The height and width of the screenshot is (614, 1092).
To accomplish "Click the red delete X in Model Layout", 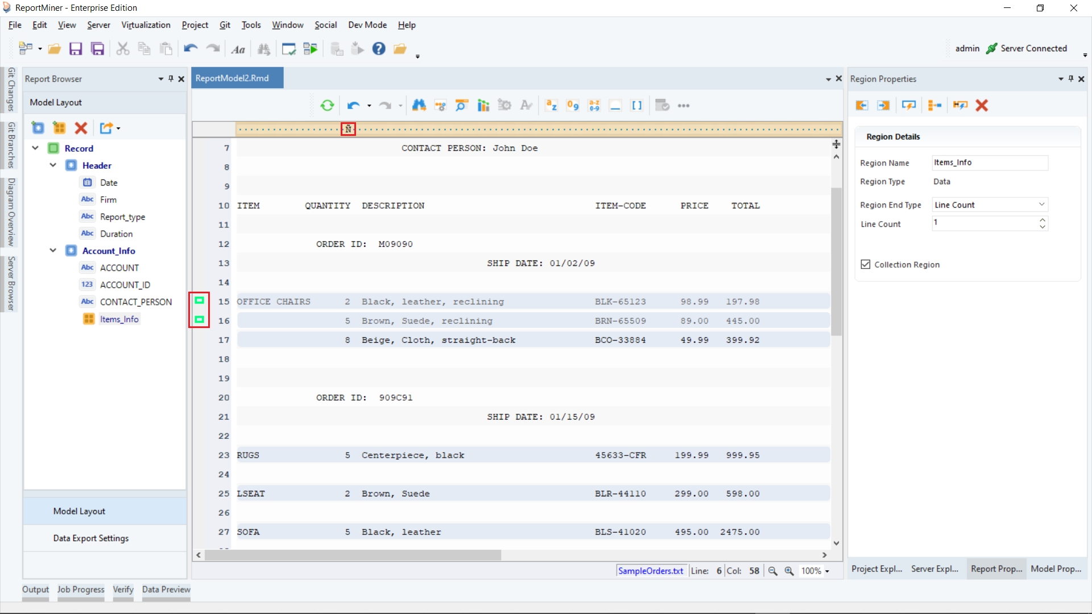I will point(81,128).
